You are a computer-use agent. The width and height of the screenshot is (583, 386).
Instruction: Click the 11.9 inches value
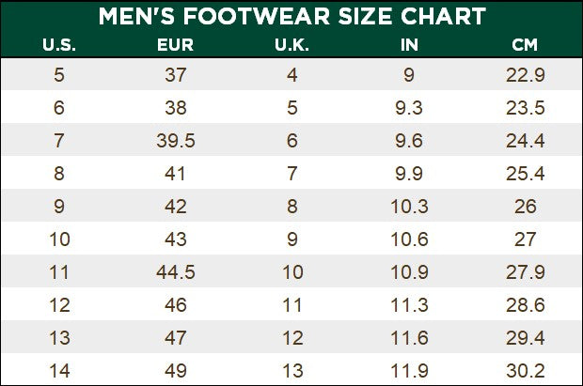coord(409,370)
